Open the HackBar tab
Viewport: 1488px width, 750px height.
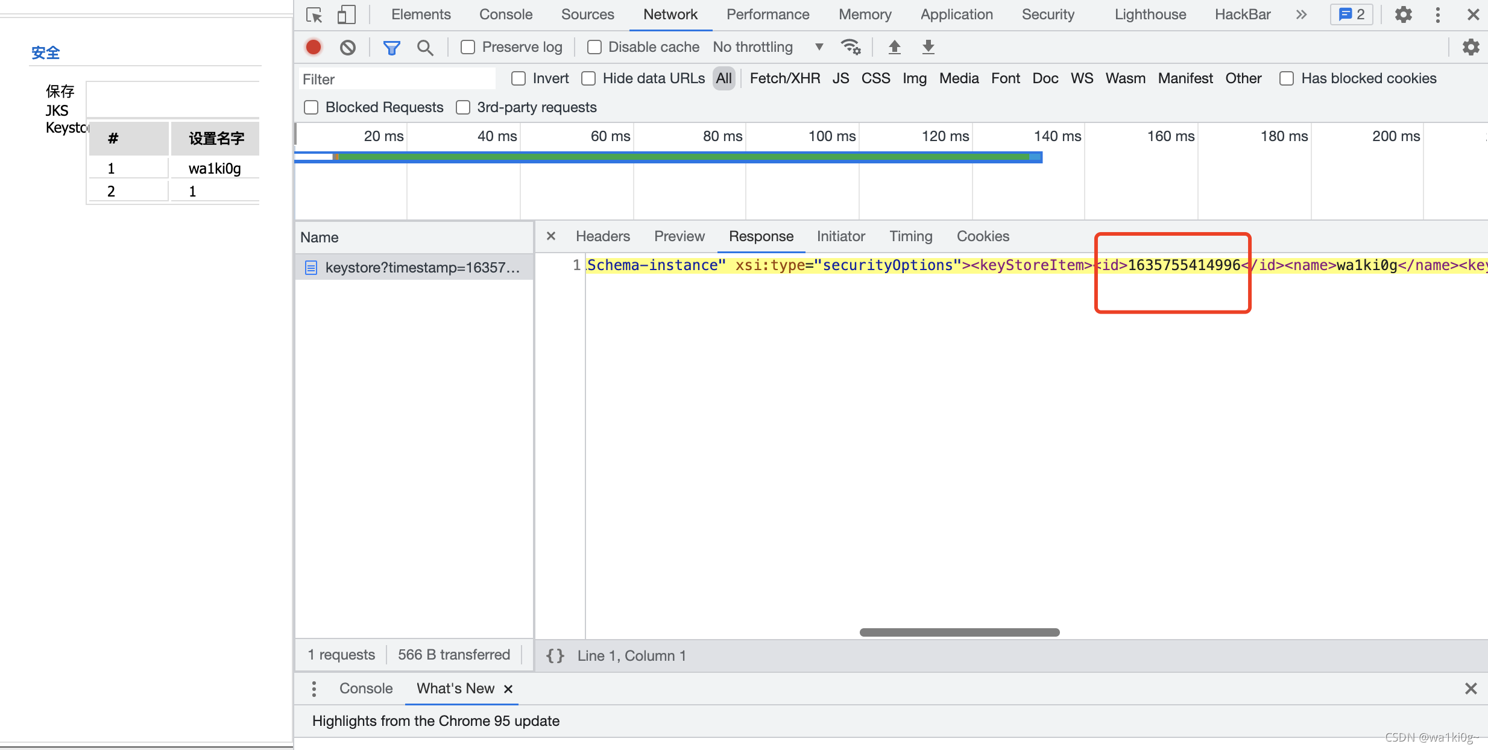(x=1243, y=14)
